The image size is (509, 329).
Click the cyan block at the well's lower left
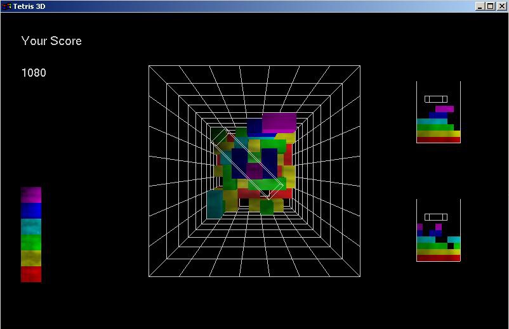215,203
